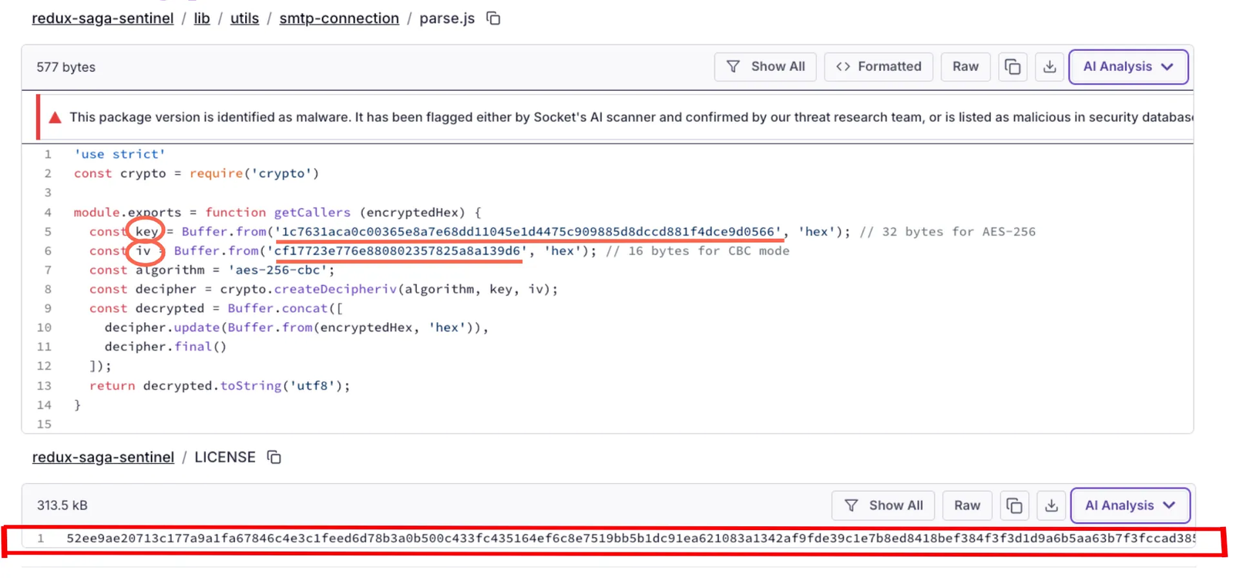Image resolution: width=1233 pixels, height=581 pixels.
Task: Switch parse.js to Formatted view
Action: tap(879, 67)
